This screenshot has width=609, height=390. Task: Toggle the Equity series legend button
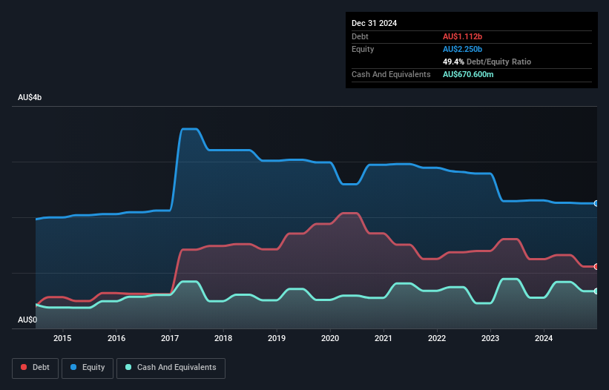pos(88,368)
